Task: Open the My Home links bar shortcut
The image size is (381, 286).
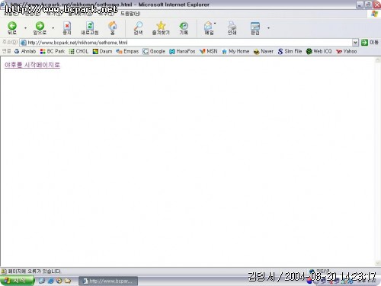Action: (235, 51)
